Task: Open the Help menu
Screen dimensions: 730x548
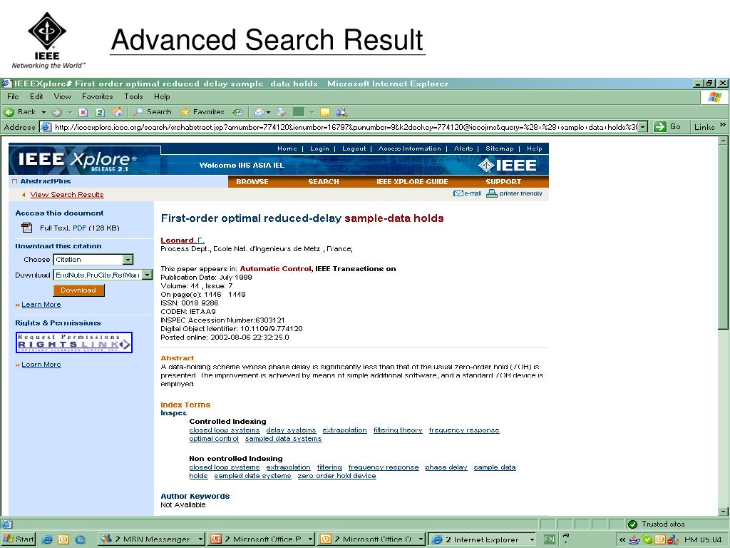Action: point(162,96)
